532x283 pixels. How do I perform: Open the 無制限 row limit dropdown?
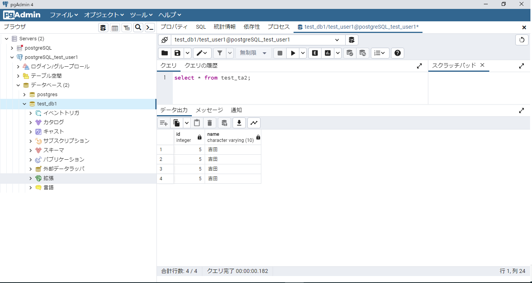pyautogui.click(x=254, y=53)
